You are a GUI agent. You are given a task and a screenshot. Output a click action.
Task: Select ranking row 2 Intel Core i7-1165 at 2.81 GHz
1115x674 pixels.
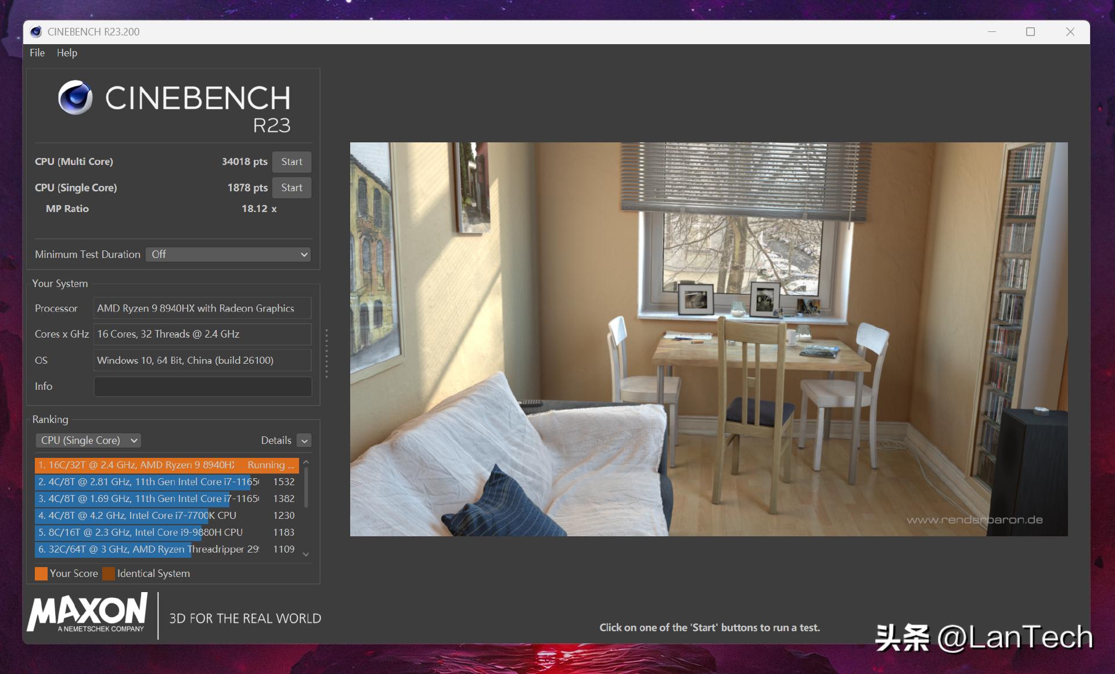tap(167, 482)
